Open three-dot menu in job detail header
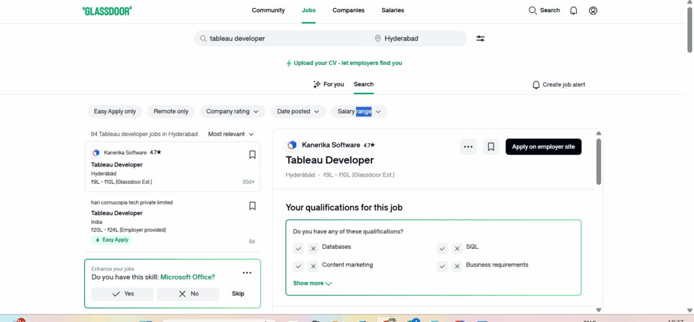694x322 pixels. (468, 147)
